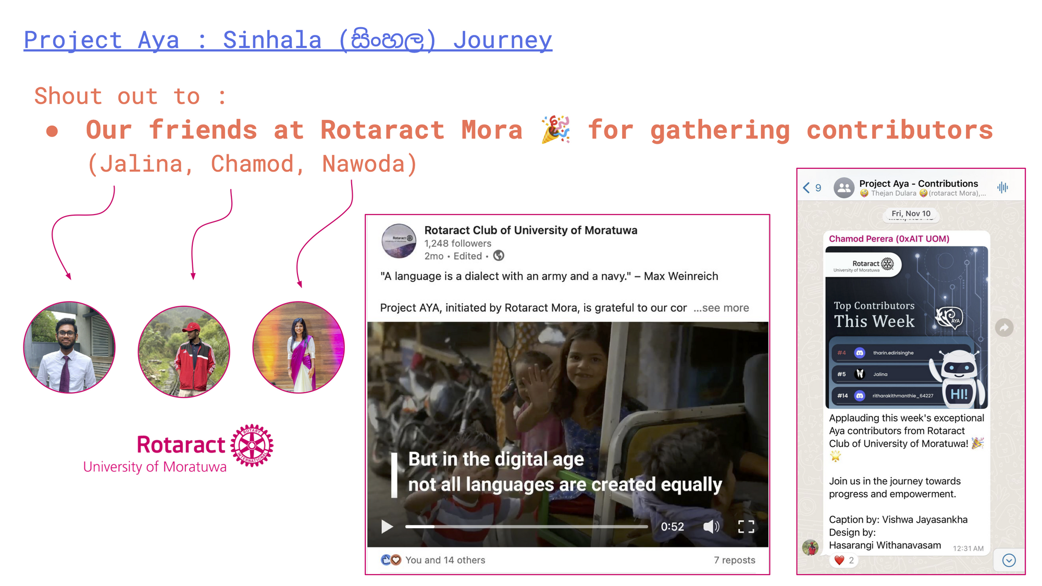Image resolution: width=1042 pixels, height=586 pixels.
Task: Open the group chat avatar icon
Action: tap(844, 188)
